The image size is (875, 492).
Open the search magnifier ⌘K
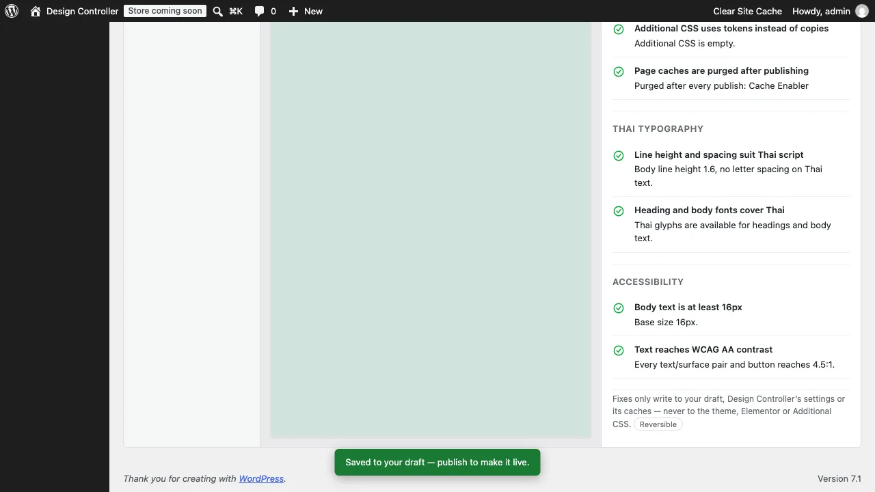click(x=217, y=11)
